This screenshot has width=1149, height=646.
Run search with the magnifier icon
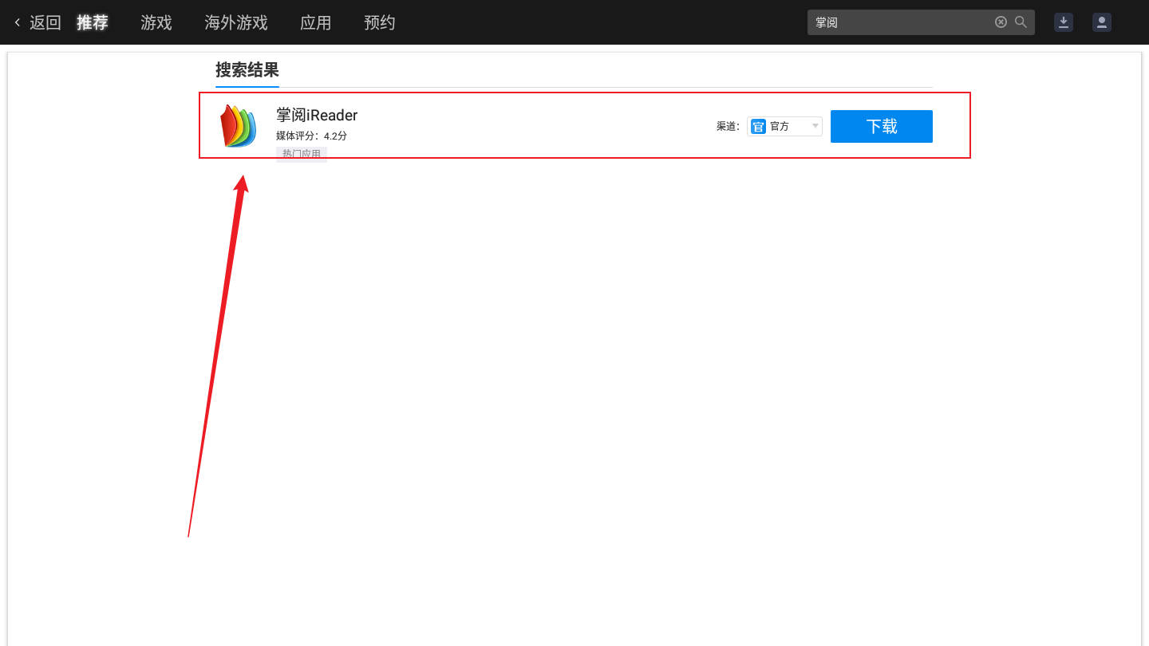[x=1021, y=22]
